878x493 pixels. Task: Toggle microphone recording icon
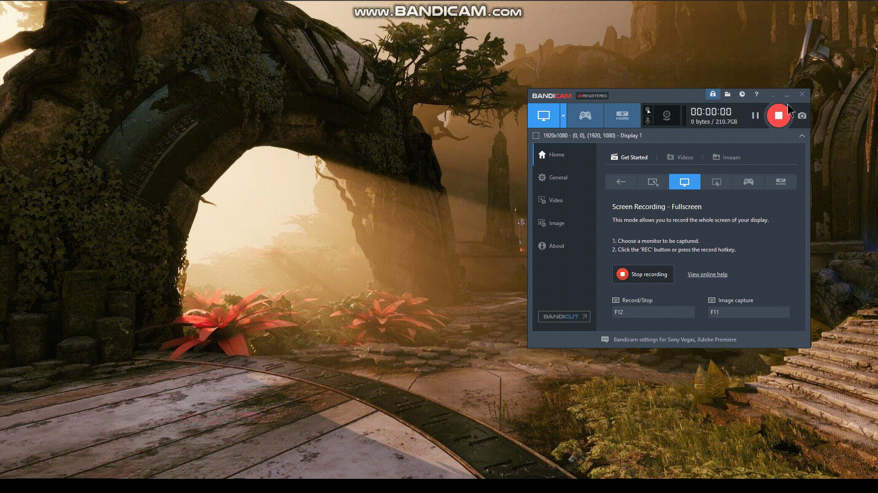pos(648,121)
